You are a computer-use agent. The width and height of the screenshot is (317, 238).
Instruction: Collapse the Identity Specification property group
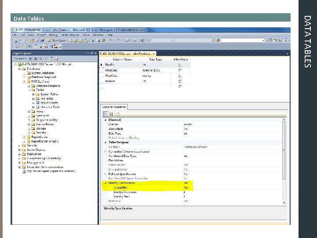tap(105, 183)
